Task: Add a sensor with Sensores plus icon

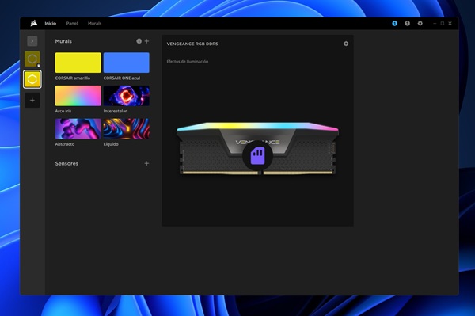Action: (x=146, y=163)
